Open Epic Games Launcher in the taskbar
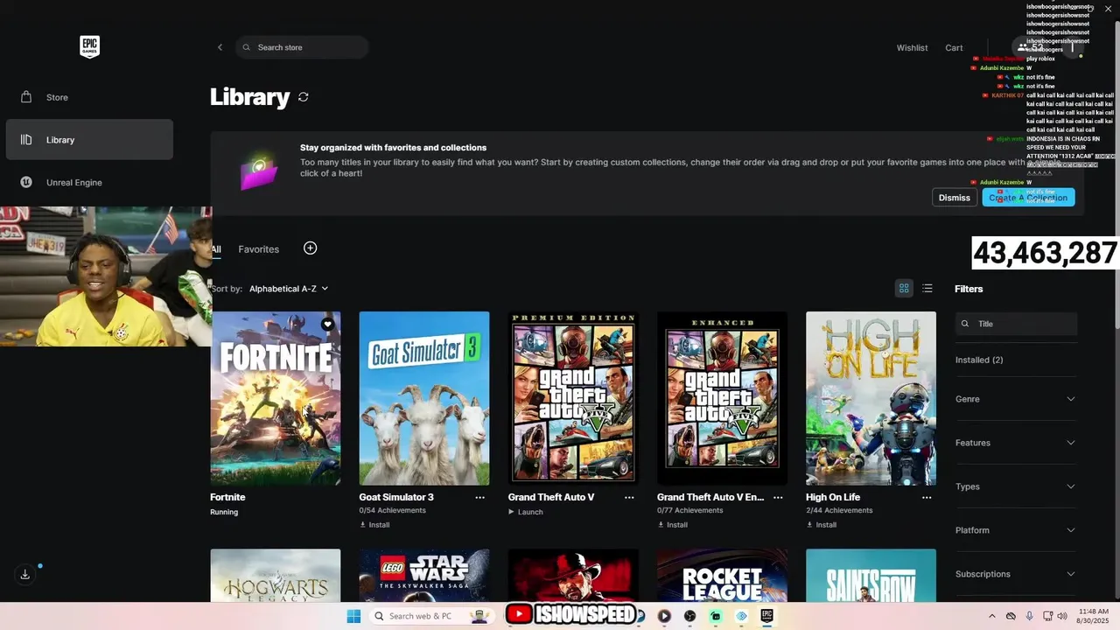This screenshot has width=1120, height=630. pyautogui.click(x=766, y=616)
